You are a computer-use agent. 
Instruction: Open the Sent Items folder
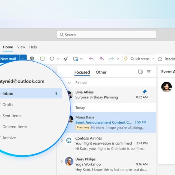[12, 116]
